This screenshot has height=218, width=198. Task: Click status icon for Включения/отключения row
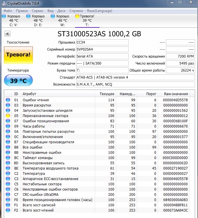coord(8,137)
